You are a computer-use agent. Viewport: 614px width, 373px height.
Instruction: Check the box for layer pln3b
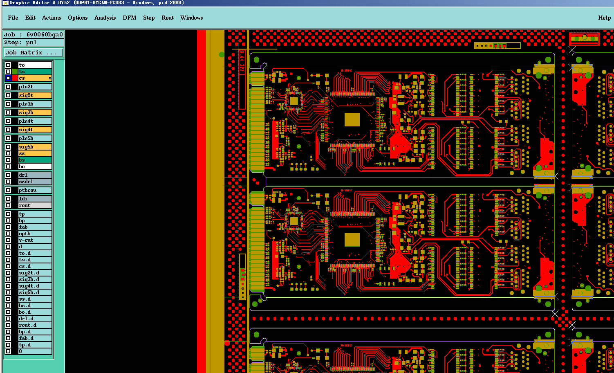(8, 104)
